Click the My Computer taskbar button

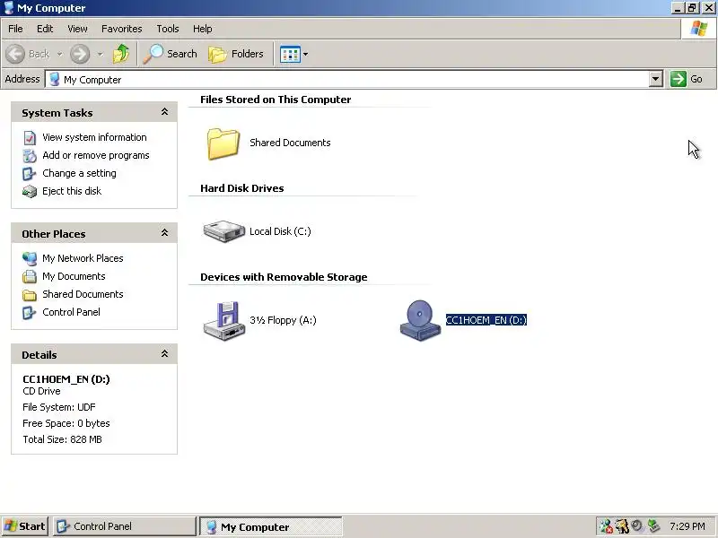pyautogui.click(x=271, y=526)
